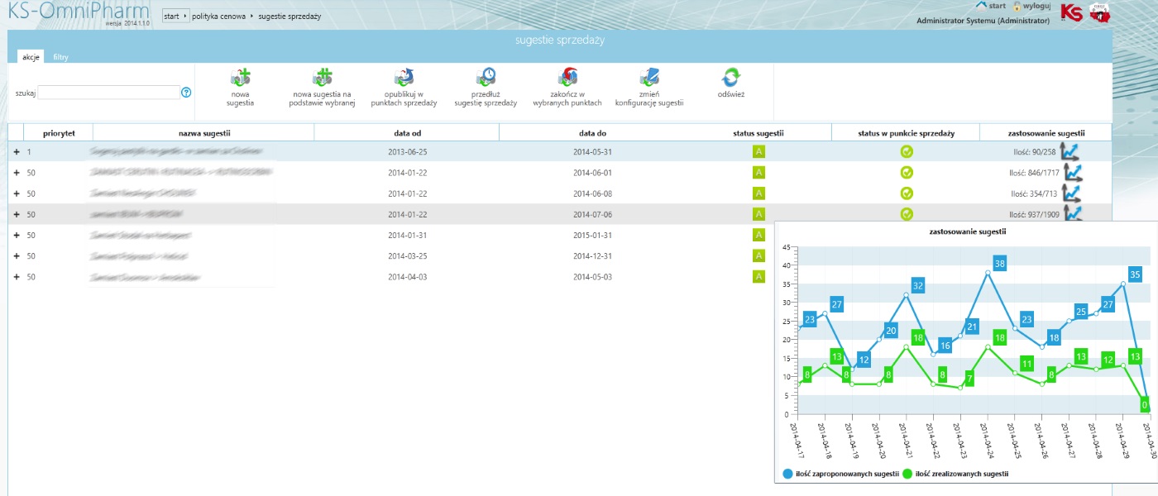Image resolution: width=1158 pixels, height=496 pixels.
Task: Click 'zakończ w wybranych punktach' icon
Action: tap(567, 78)
